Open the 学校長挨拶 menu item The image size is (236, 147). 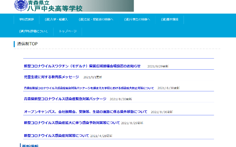point(27,20)
